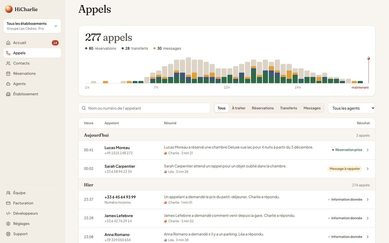This screenshot has height=243, width=389.
Task: Click the Appels phone icon
Action: point(8,53)
